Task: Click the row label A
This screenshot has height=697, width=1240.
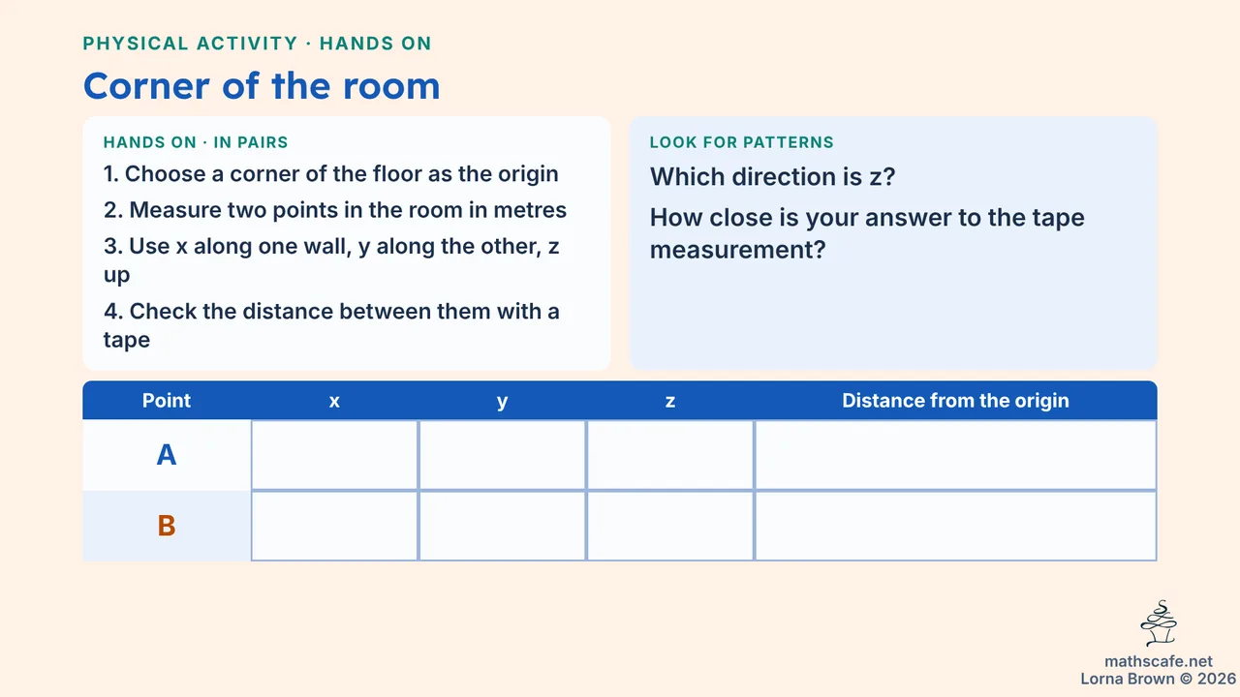Action: 167,455
